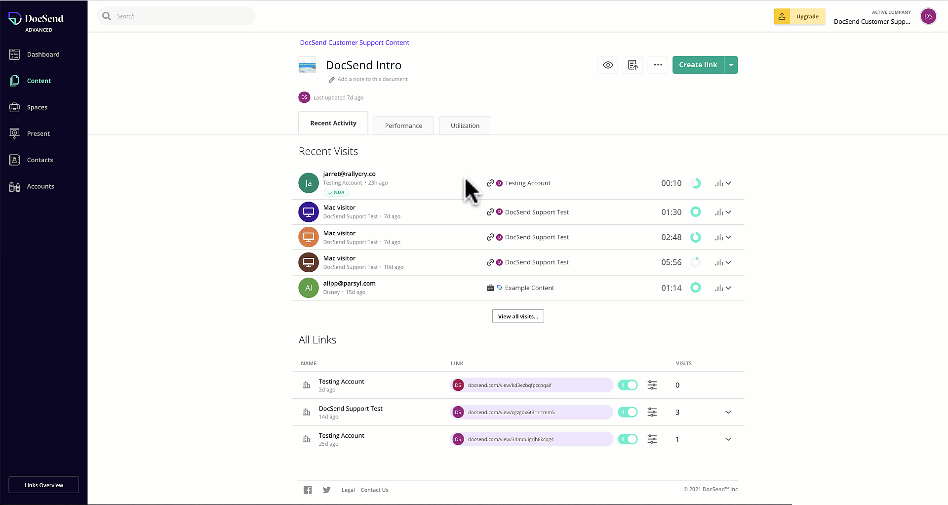
Task: Open Contacts from the sidebar
Action: tap(31, 160)
